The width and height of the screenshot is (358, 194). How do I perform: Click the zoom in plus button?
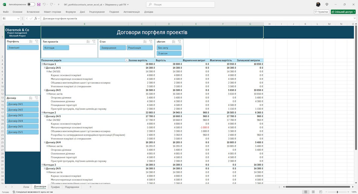pyautogui.click(x=349, y=192)
